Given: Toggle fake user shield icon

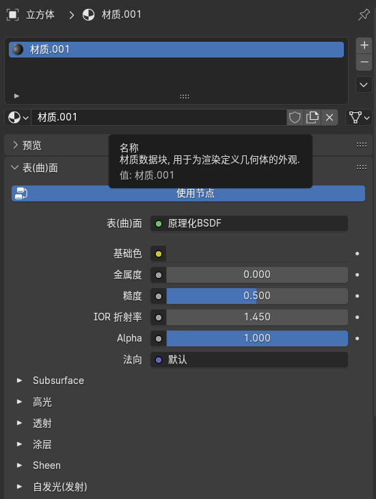Looking at the screenshot, I should point(295,118).
